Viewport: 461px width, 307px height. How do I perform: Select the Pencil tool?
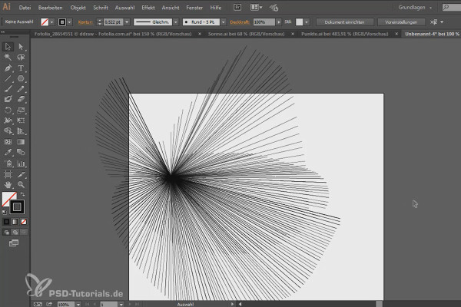(x=21, y=89)
